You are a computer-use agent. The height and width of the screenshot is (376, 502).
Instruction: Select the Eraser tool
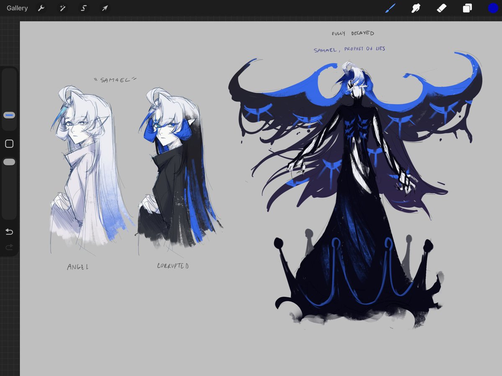(x=442, y=8)
